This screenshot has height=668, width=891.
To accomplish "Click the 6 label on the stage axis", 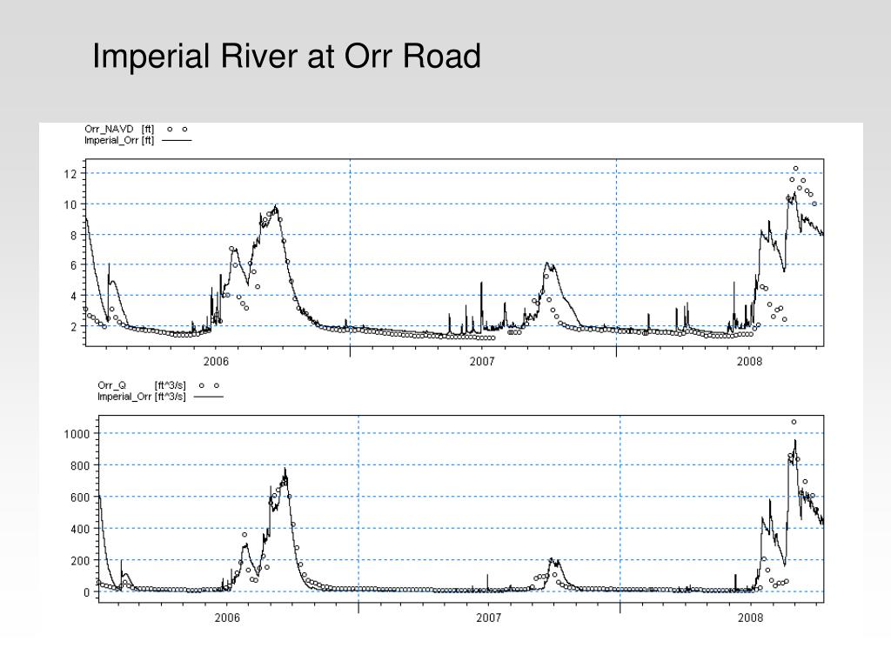I will (x=73, y=265).
